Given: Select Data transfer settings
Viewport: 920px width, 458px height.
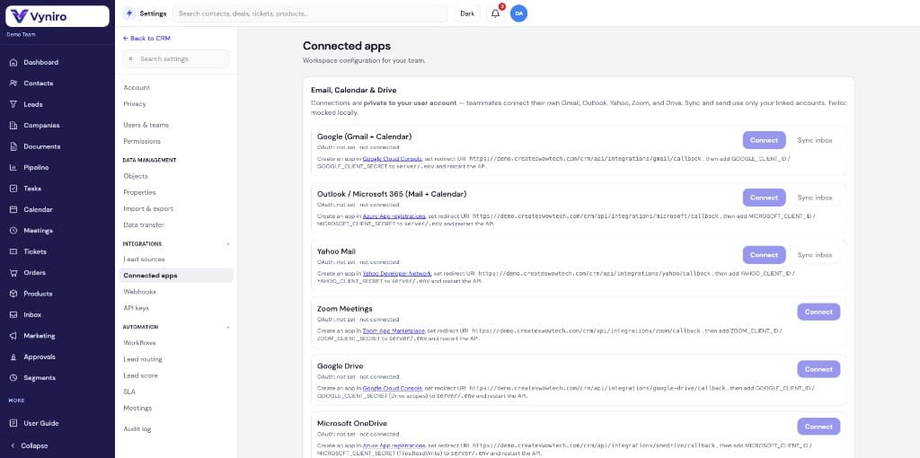Looking at the screenshot, I should click(144, 225).
